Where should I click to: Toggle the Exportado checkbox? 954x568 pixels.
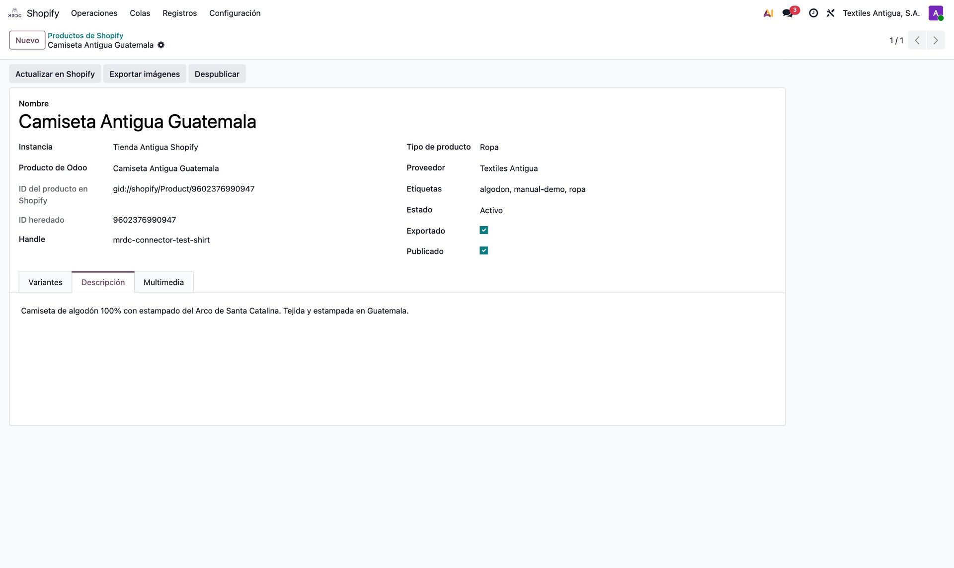484,230
